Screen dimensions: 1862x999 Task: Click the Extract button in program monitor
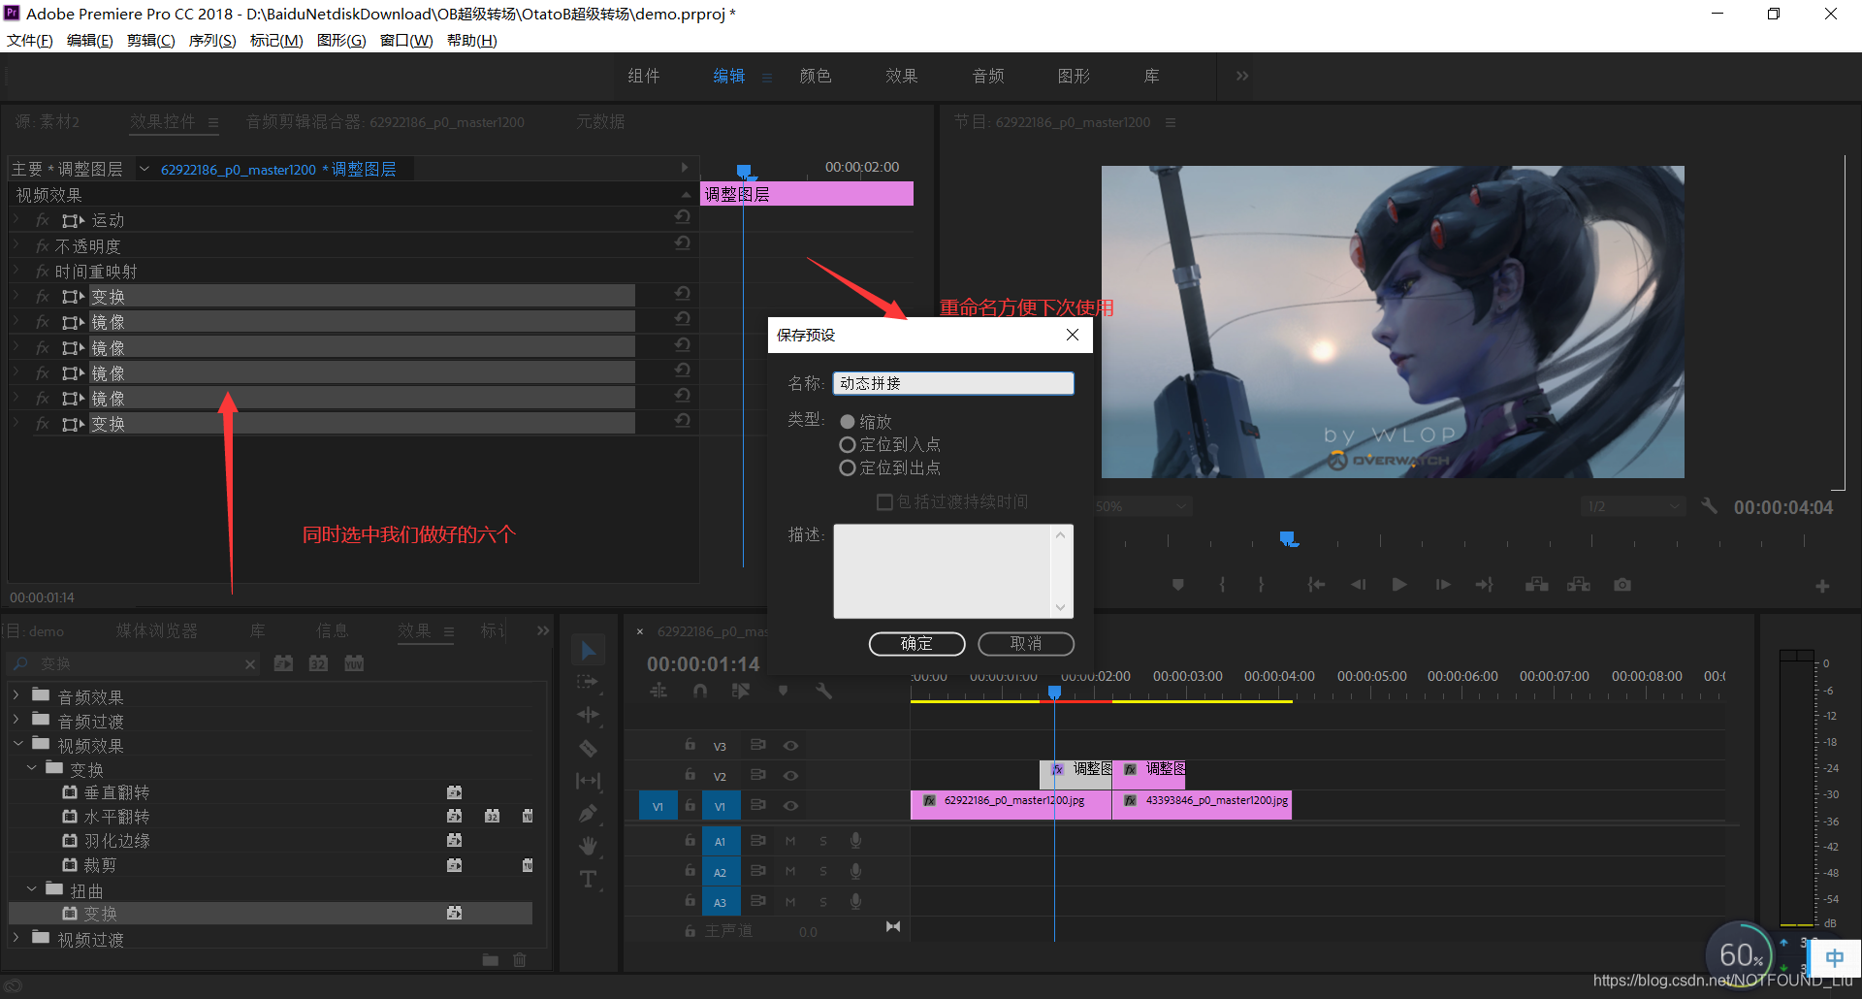tap(1579, 585)
